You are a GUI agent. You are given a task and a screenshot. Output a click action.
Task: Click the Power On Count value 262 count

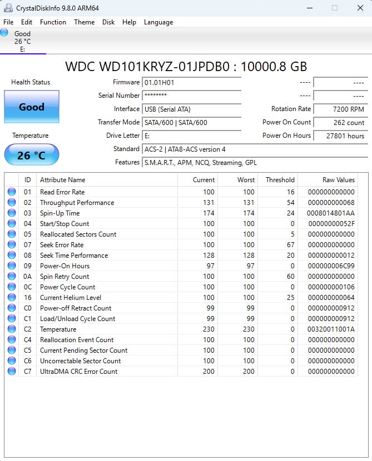click(x=340, y=123)
